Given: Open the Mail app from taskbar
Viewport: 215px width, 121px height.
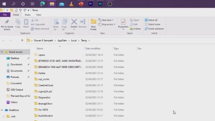Looking at the screenshot, I should pos(62,4).
